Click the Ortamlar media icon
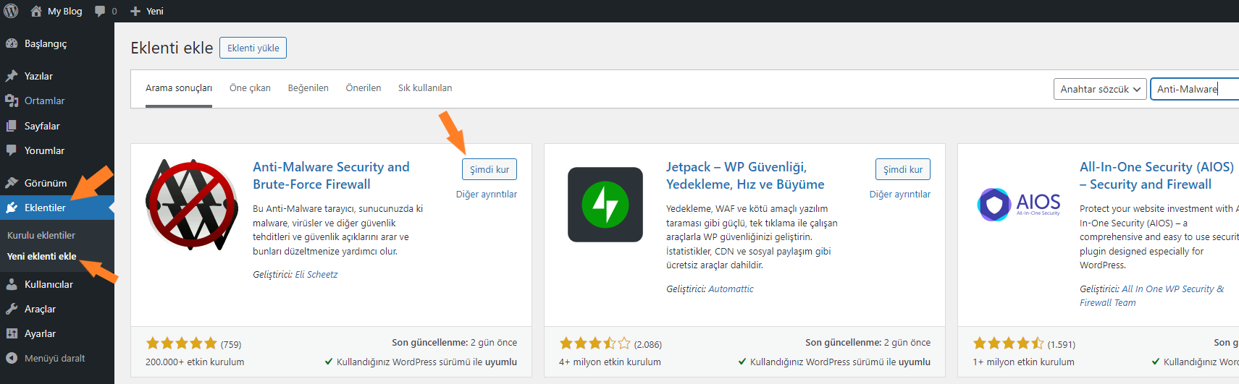Screen dimensions: 1239x384 [12, 101]
